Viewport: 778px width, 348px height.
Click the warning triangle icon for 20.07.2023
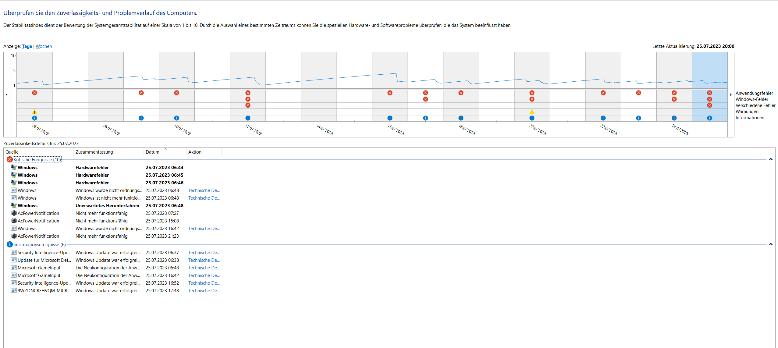pos(532,112)
